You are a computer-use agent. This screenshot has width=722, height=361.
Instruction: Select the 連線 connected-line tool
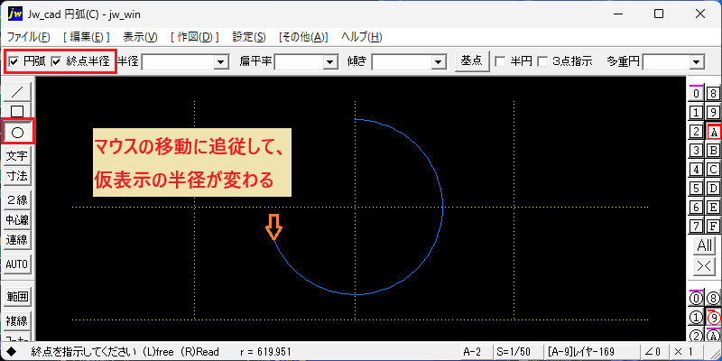[x=17, y=239]
